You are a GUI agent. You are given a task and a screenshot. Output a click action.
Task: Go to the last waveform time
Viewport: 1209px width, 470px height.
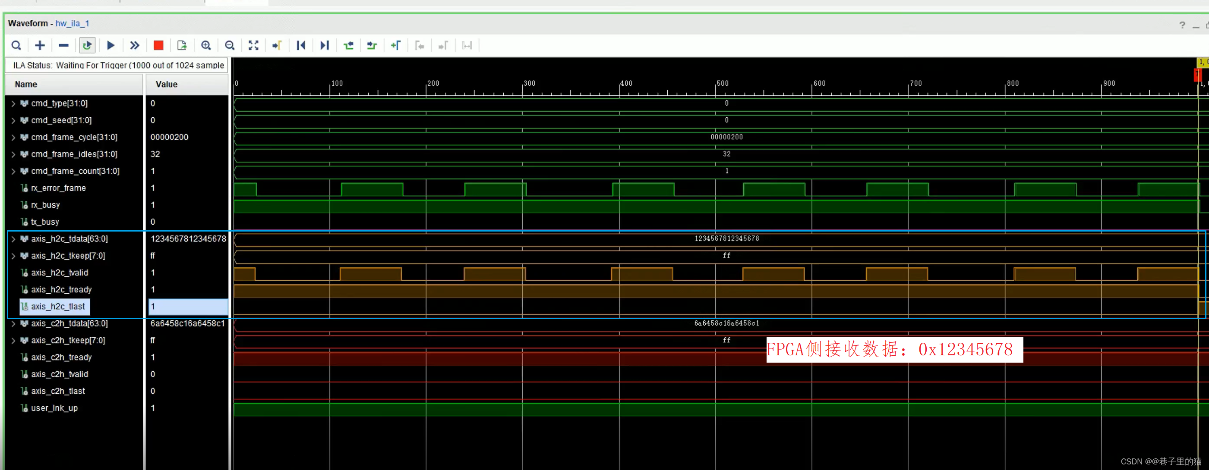[x=324, y=46]
